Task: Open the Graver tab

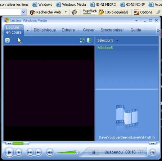Action: coord(89,30)
